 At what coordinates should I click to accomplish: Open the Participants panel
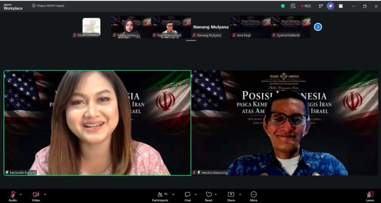(160, 196)
